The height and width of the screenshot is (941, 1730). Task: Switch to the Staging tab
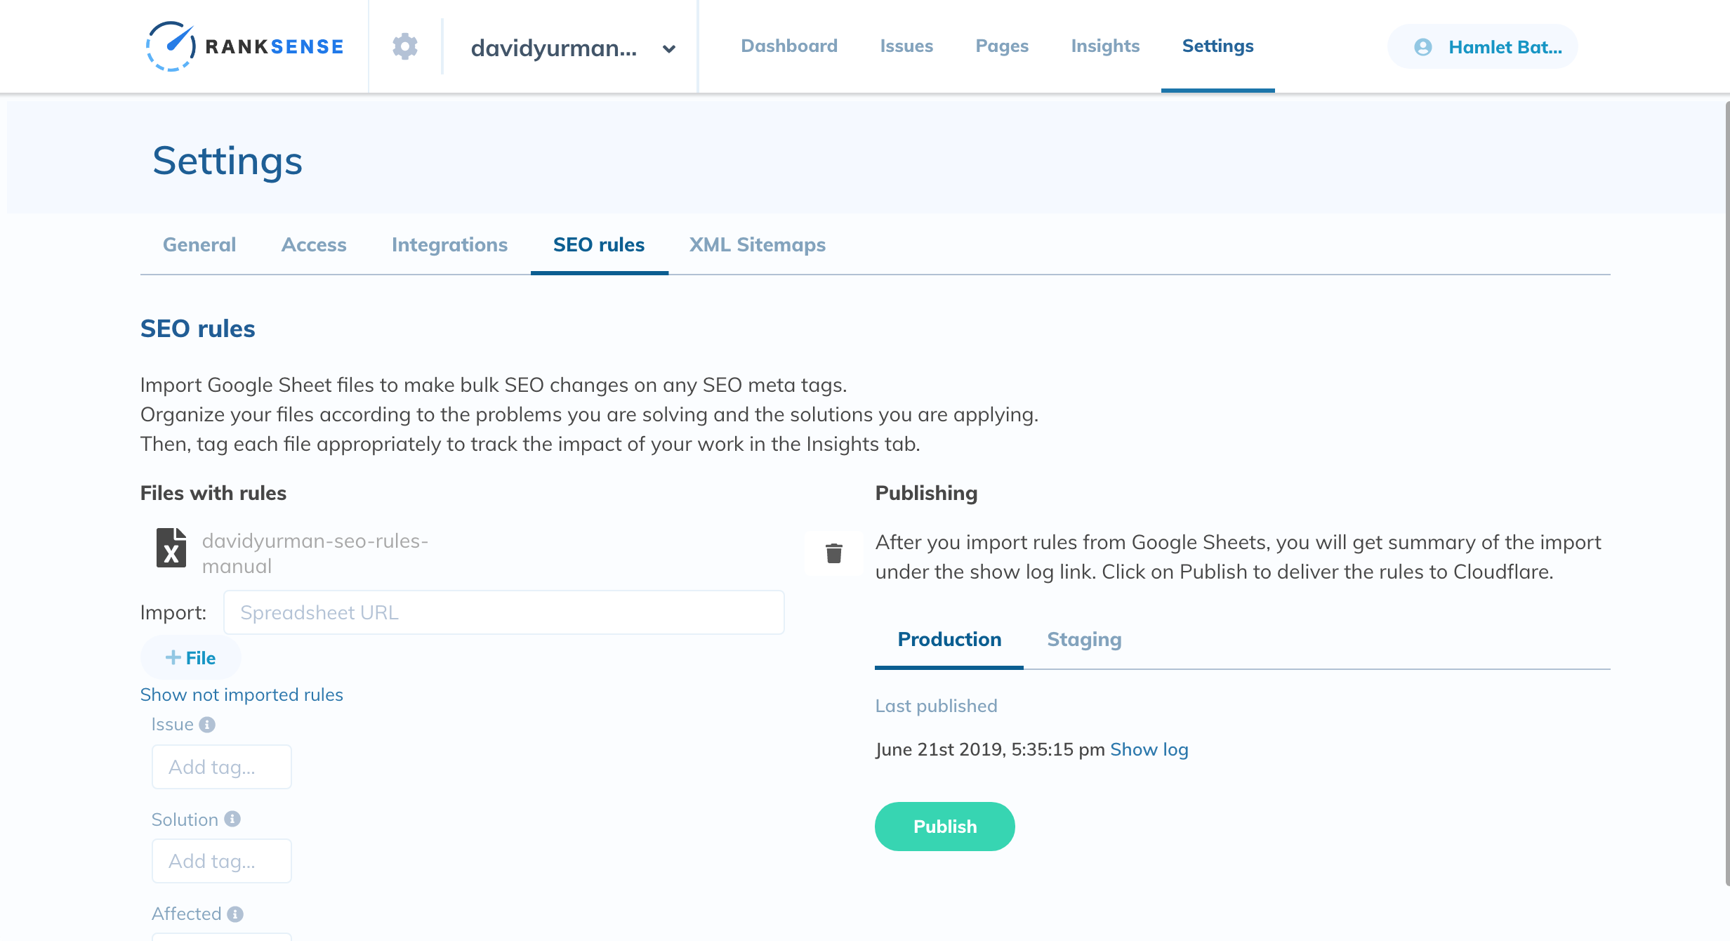(x=1084, y=639)
